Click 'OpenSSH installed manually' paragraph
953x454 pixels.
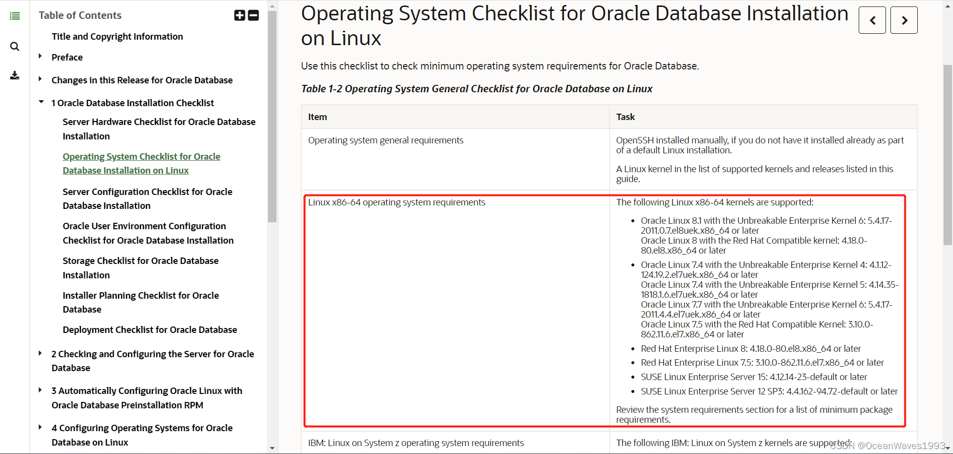coord(760,145)
